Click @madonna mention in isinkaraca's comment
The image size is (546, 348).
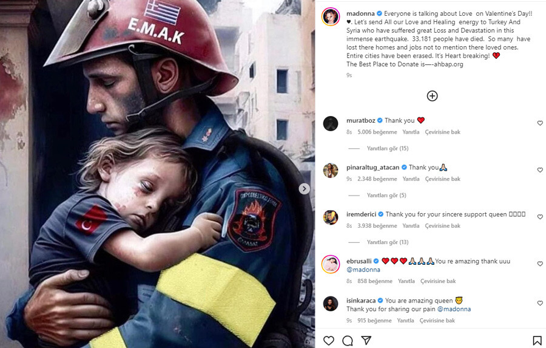(454, 309)
